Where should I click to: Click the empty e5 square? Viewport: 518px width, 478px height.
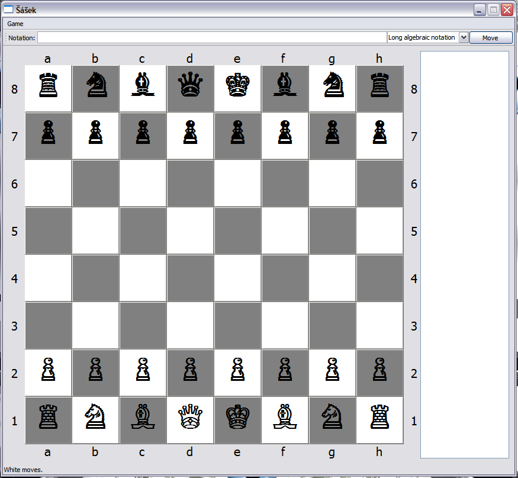coord(237,231)
